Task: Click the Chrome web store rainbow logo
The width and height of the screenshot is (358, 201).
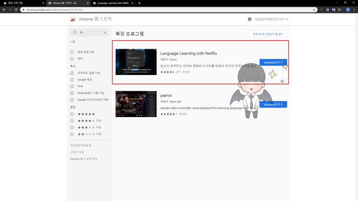Action: tap(73, 19)
